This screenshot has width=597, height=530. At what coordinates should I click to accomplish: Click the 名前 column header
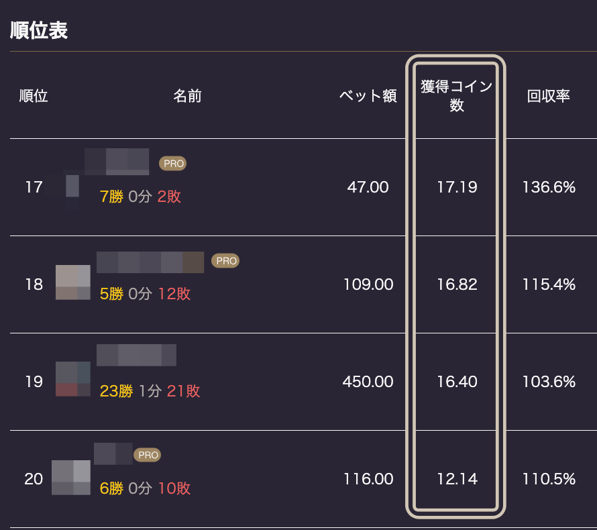click(x=187, y=95)
